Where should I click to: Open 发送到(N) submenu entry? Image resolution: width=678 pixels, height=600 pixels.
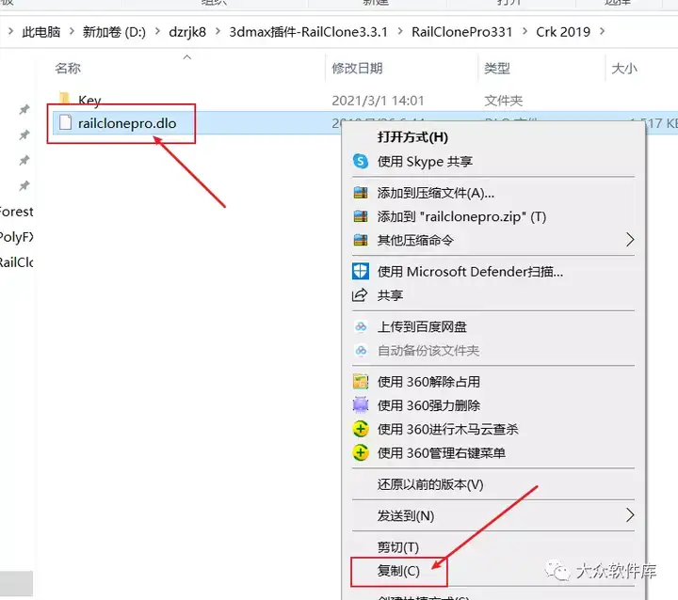[x=406, y=515]
